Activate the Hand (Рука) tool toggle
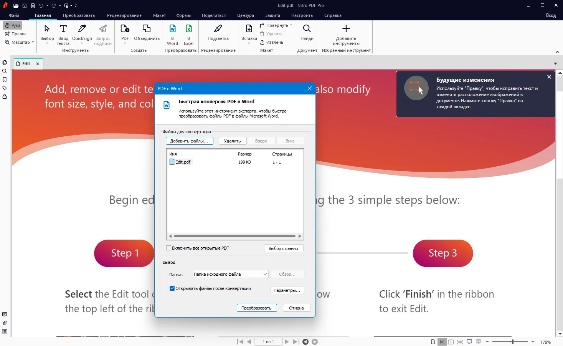Image resolution: width=563 pixels, height=346 pixels. tap(13, 25)
